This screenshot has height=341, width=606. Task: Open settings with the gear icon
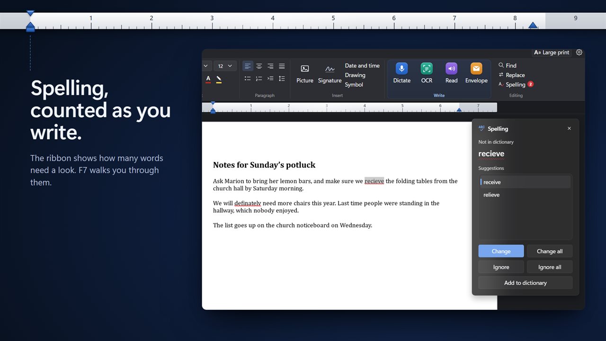579,53
